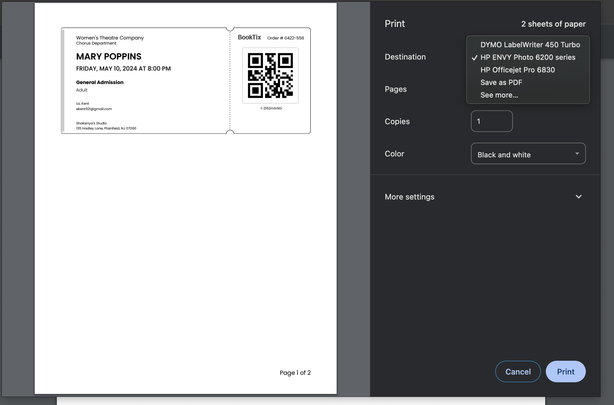Choose HP ENVY Photo 6200 series printer
Viewport: 614px width, 405px height.
tap(528, 57)
